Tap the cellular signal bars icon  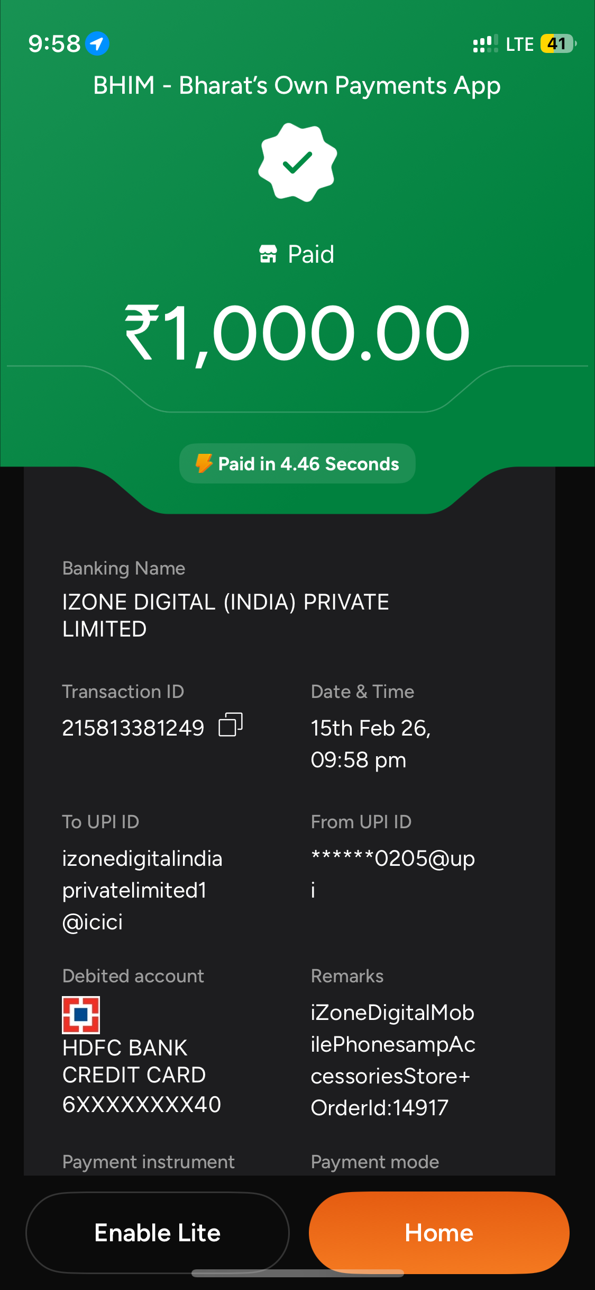coord(486,43)
